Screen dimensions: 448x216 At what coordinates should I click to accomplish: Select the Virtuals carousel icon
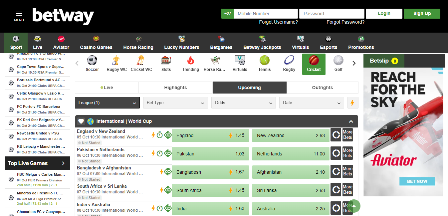click(240, 61)
